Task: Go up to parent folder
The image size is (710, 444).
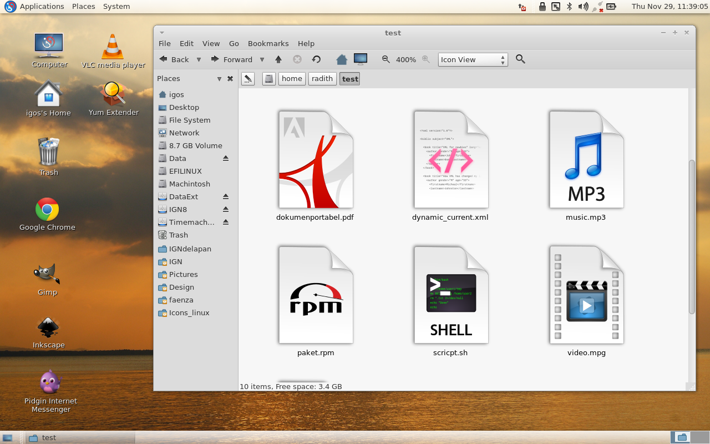Action: [278, 59]
